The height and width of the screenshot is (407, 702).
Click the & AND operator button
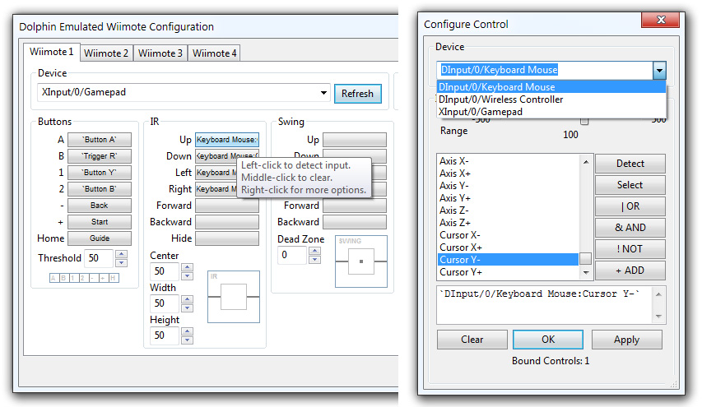pyautogui.click(x=630, y=228)
